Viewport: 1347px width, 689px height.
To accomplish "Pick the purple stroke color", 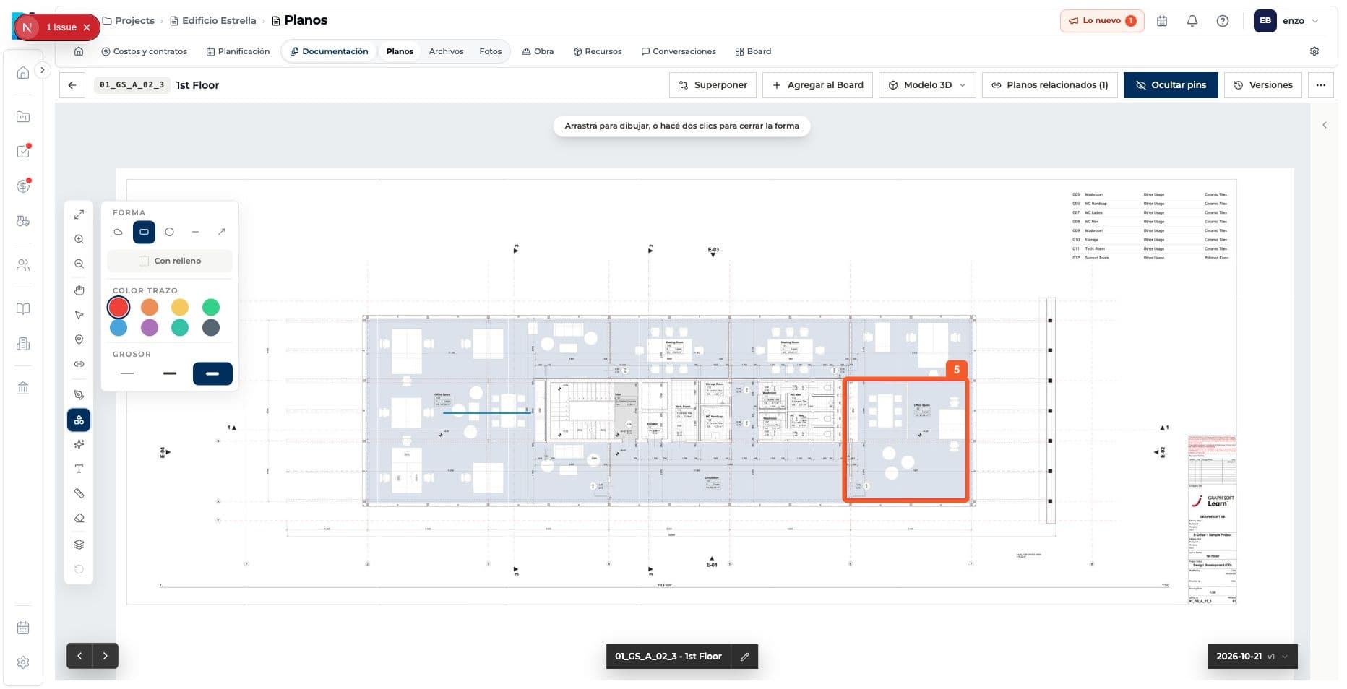I will pyautogui.click(x=150, y=328).
